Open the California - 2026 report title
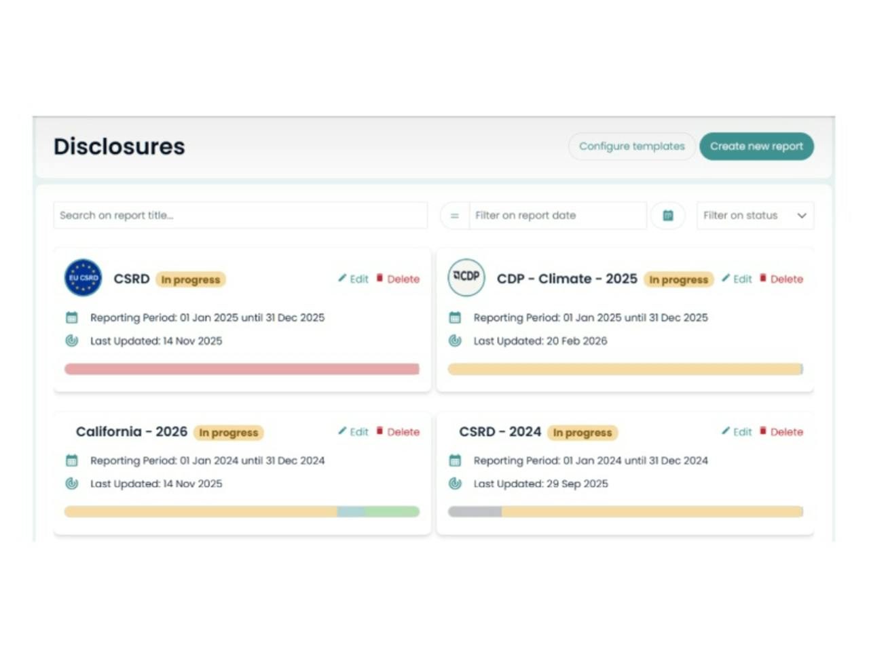The image size is (869, 651). pyautogui.click(x=132, y=432)
